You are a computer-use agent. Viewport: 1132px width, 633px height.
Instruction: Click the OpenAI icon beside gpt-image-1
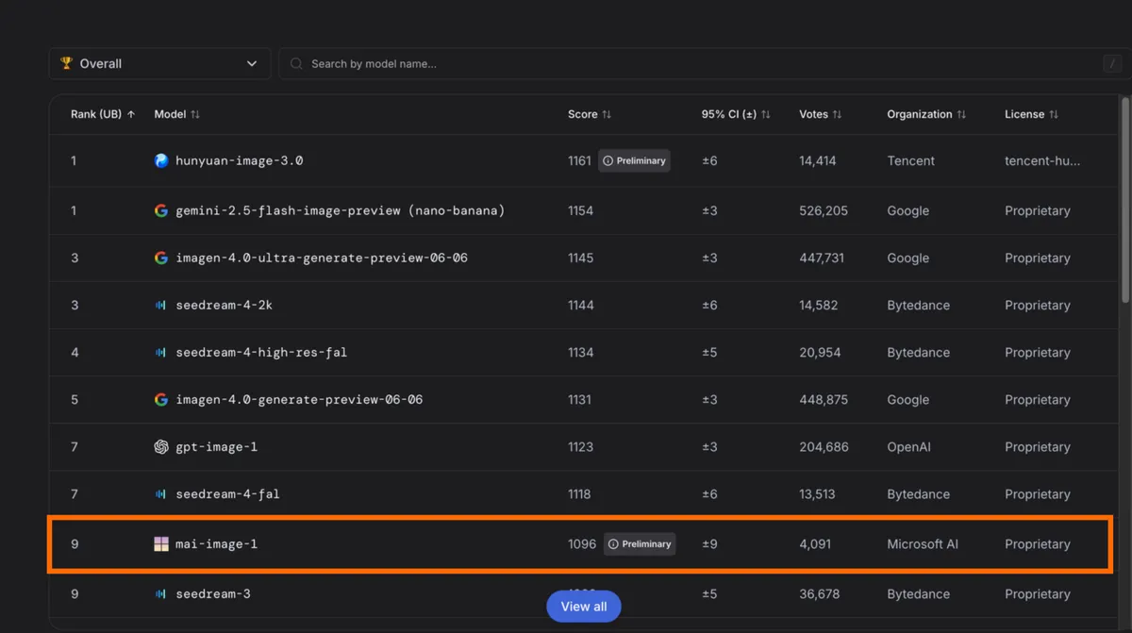161,447
